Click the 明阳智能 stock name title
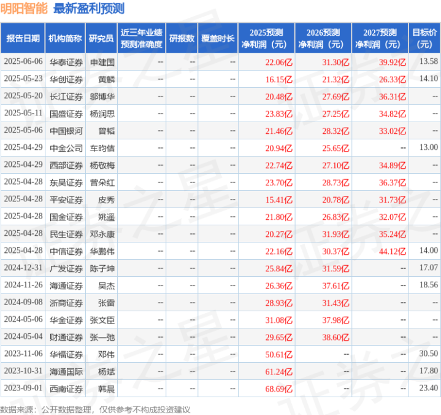This screenshot has width=441, height=415. 25,9
